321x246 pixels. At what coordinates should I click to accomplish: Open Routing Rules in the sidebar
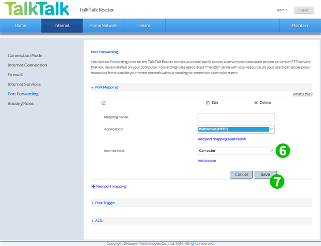coord(21,103)
